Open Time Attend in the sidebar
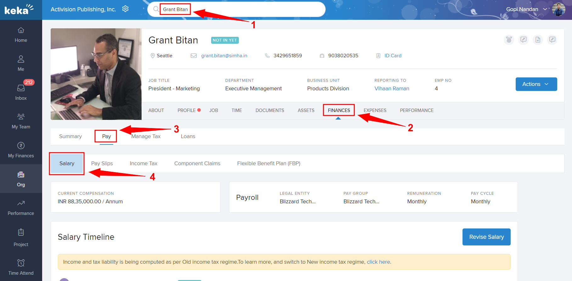 click(x=21, y=267)
